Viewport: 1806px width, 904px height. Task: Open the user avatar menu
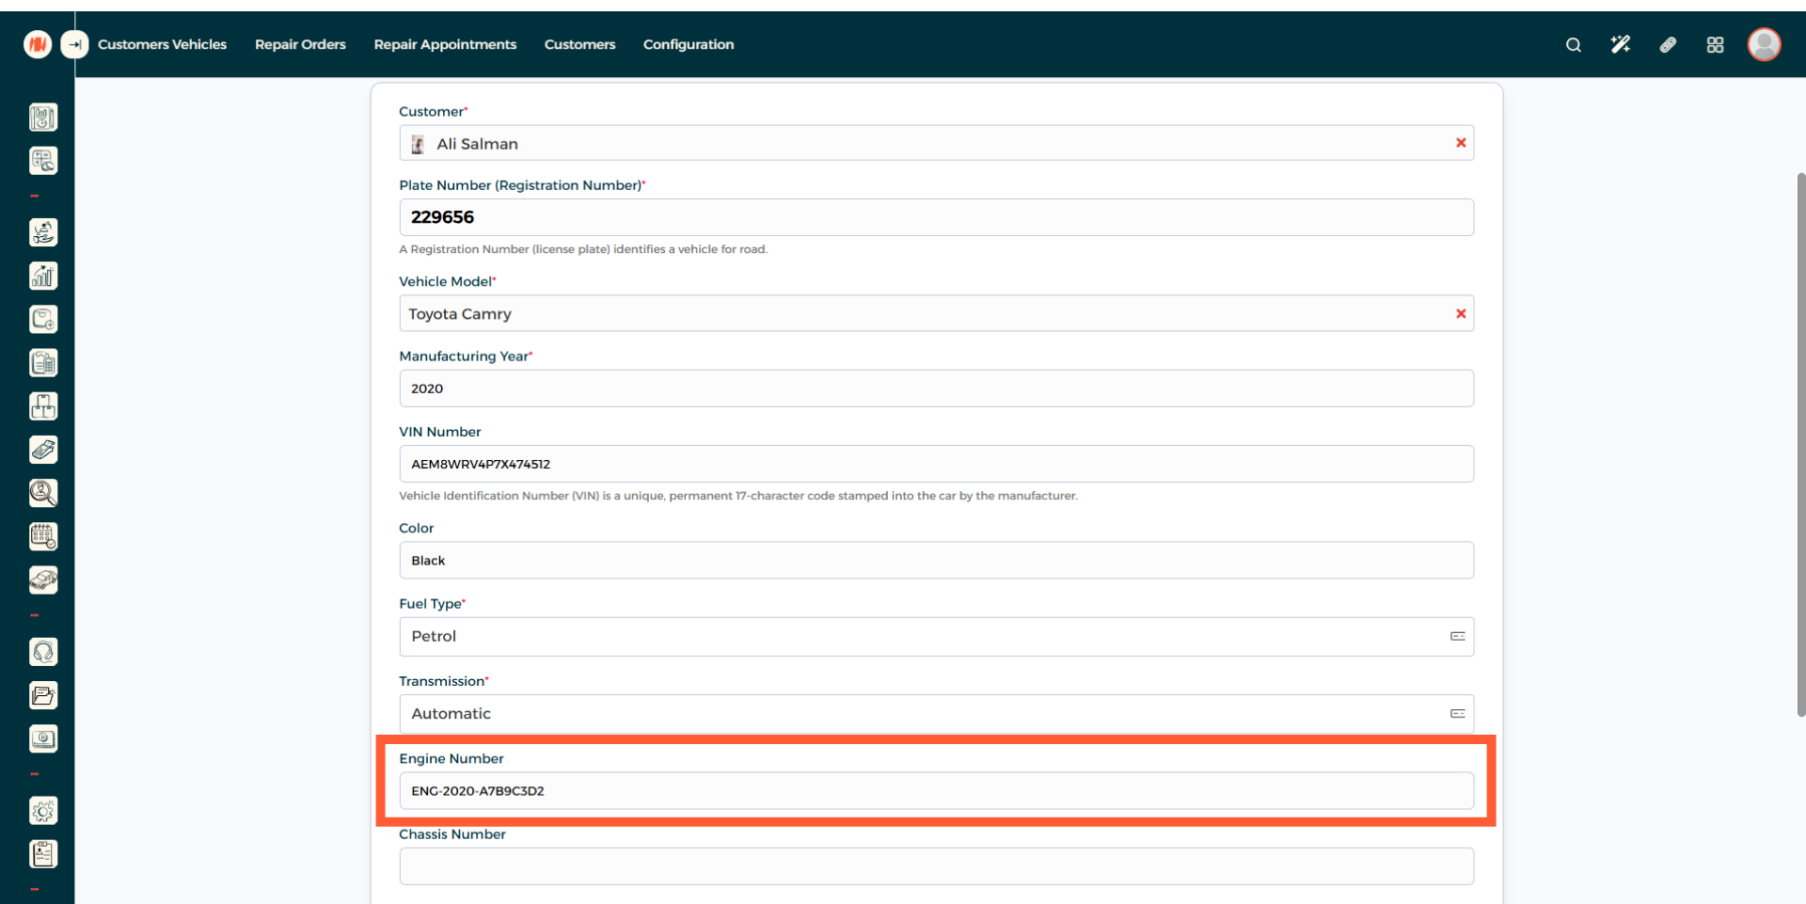click(1764, 44)
